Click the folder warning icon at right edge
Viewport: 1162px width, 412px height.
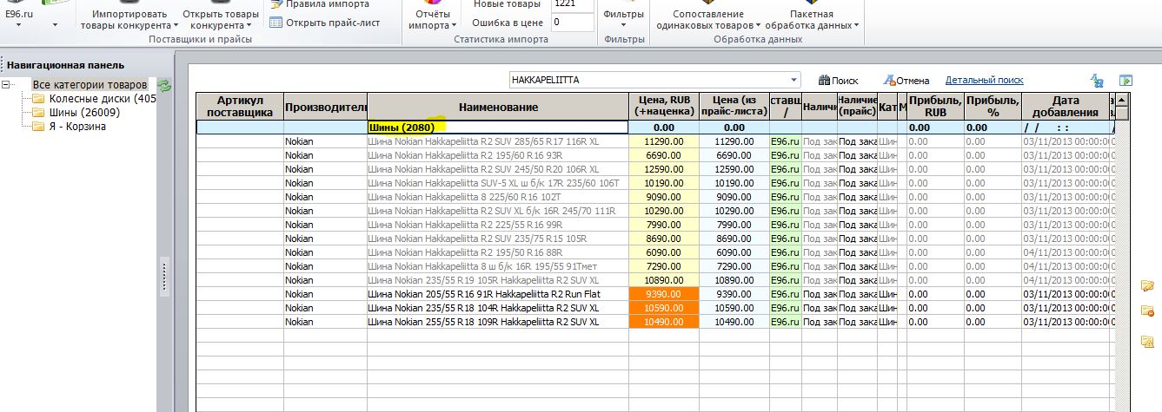(x=1146, y=342)
